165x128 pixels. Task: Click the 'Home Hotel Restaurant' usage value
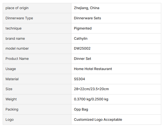click(x=93, y=69)
